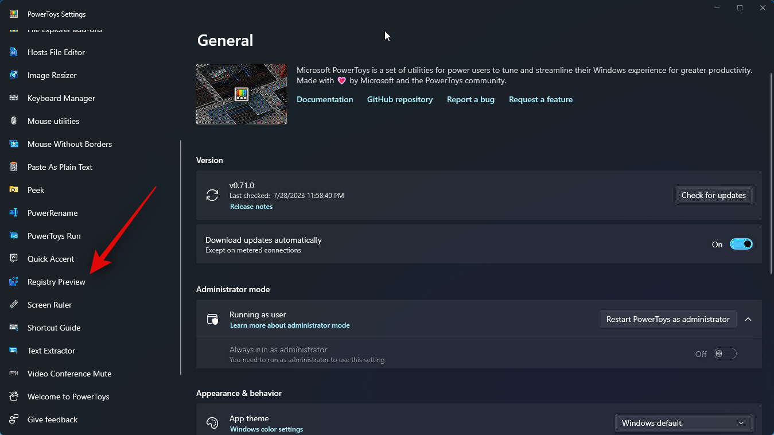Collapse the Running as user section chevron
The image size is (774, 435).
(748, 319)
